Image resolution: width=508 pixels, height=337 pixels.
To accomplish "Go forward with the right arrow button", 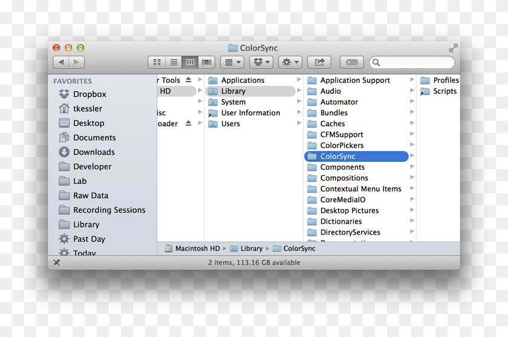I will click(76, 62).
